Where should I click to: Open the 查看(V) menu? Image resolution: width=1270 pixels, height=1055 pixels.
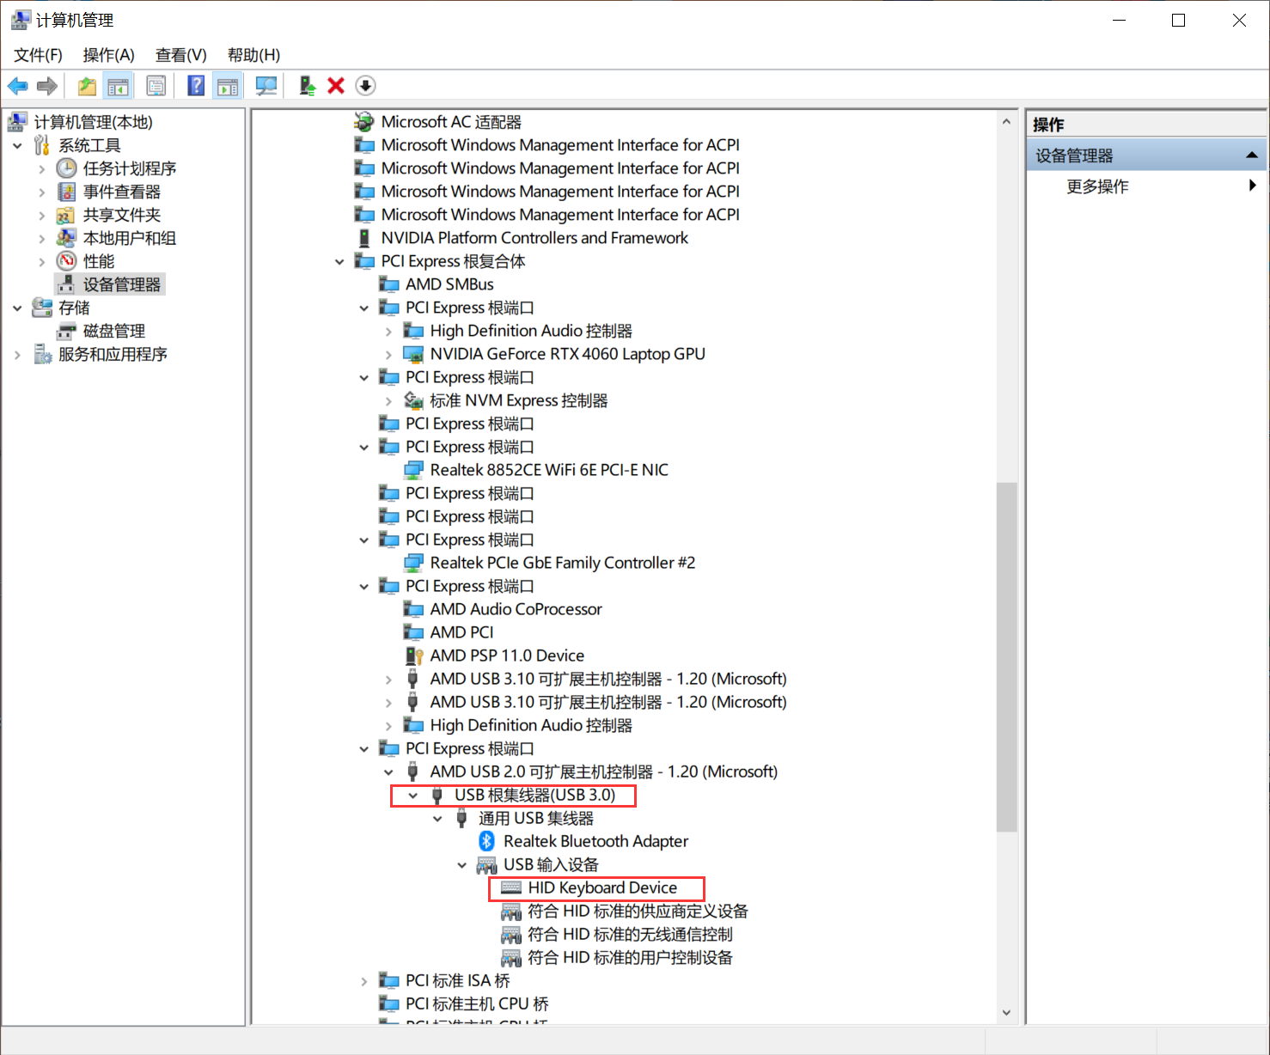pos(180,55)
